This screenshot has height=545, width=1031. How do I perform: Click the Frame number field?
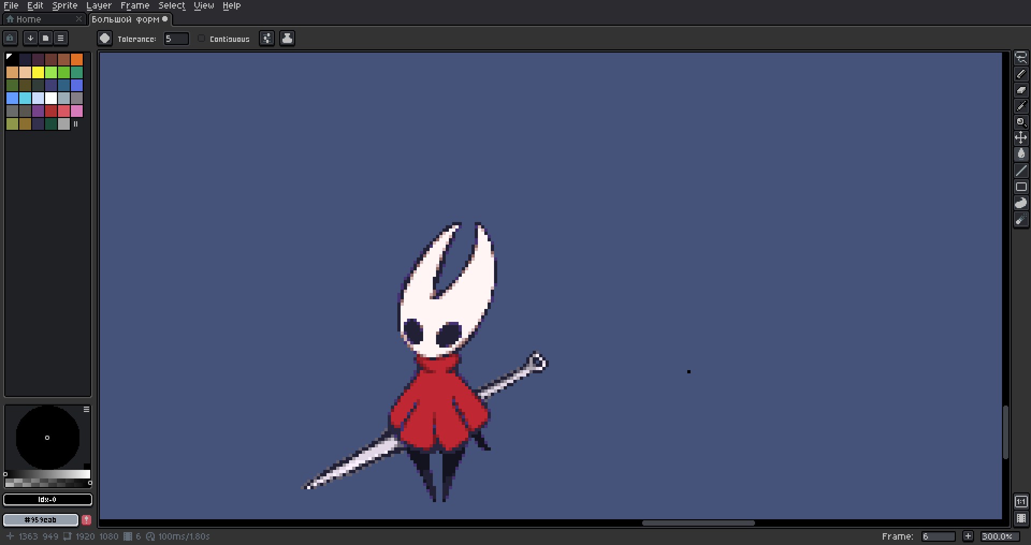coord(939,536)
